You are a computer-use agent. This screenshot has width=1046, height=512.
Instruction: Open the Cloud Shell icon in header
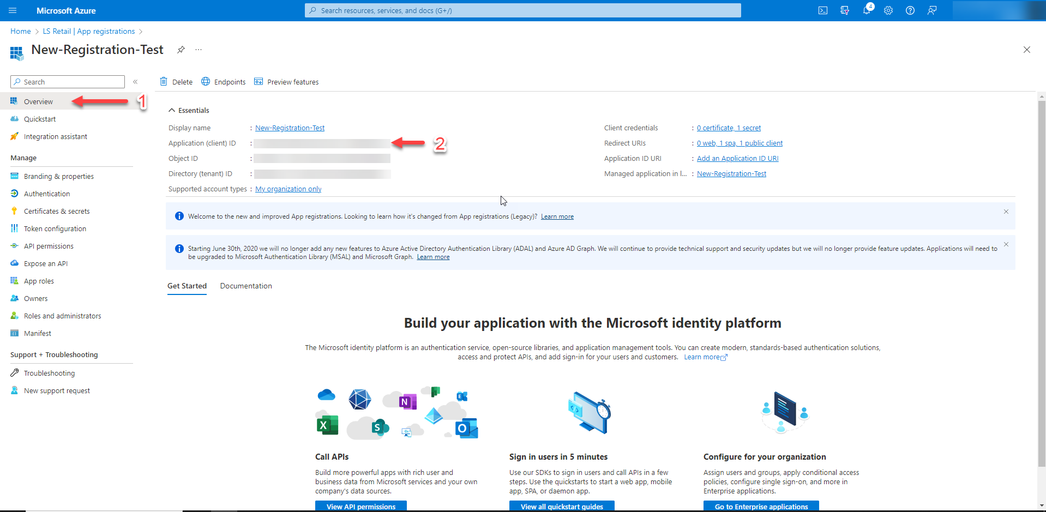(x=823, y=10)
